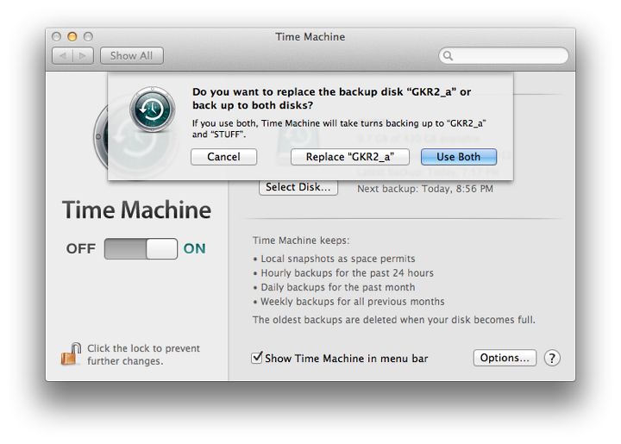The image size is (621, 444).
Task: Click the magnifier icon in search field
Action: (x=448, y=56)
